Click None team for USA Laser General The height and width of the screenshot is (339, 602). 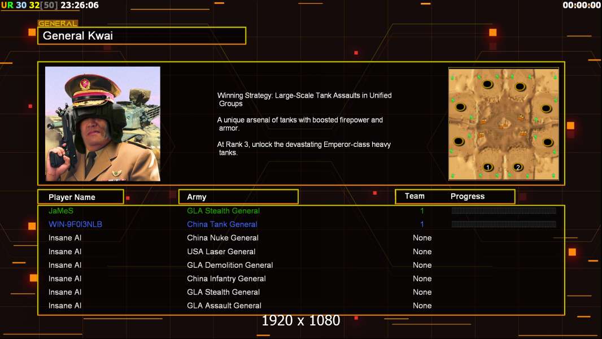(x=422, y=251)
